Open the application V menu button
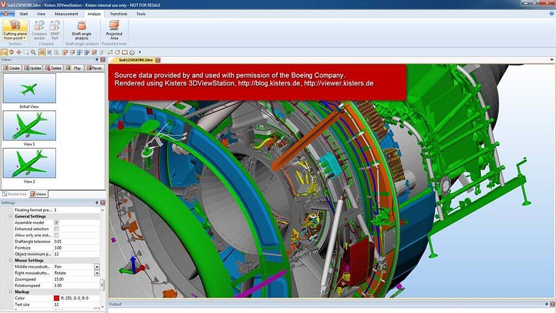 (x=7, y=14)
